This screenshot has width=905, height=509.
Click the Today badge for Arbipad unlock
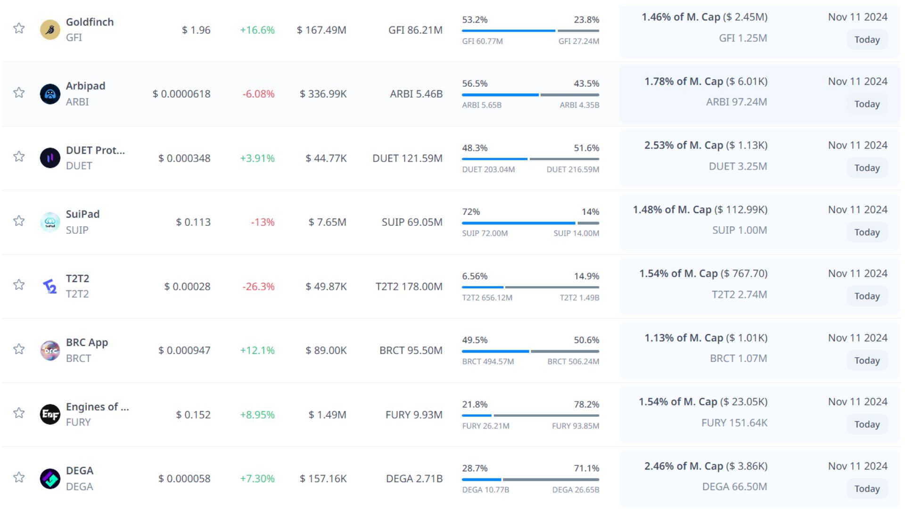click(867, 104)
